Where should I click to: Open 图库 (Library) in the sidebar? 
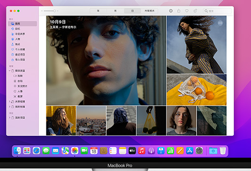click(x=22, y=24)
